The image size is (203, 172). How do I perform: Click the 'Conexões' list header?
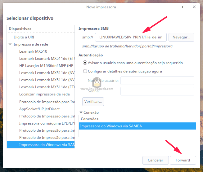click(x=137, y=119)
